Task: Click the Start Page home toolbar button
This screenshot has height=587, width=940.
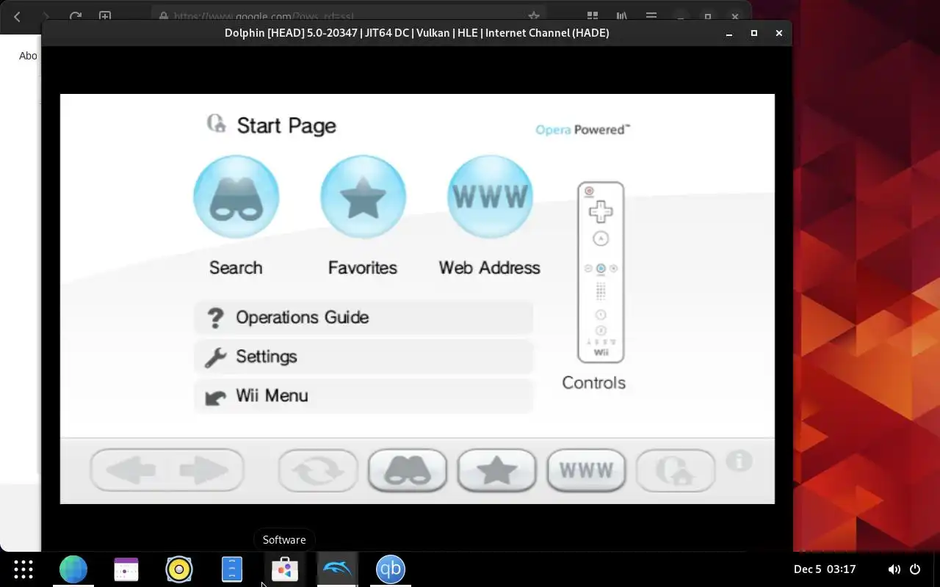Action: tap(676, 470)
